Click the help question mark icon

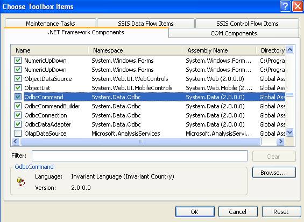click(285, 6)
